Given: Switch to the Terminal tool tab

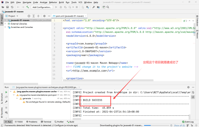Looking at the screenshot, I should pyautogui.click(x=46, y=122).
